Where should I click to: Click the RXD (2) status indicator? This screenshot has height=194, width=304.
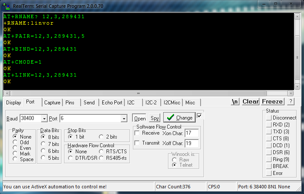[x=269, y=125]
